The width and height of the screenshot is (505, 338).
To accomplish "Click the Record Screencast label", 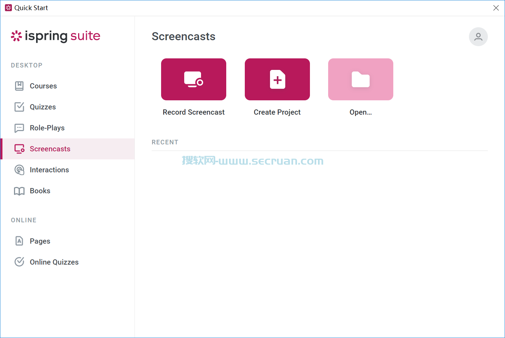I will point(194,112).
